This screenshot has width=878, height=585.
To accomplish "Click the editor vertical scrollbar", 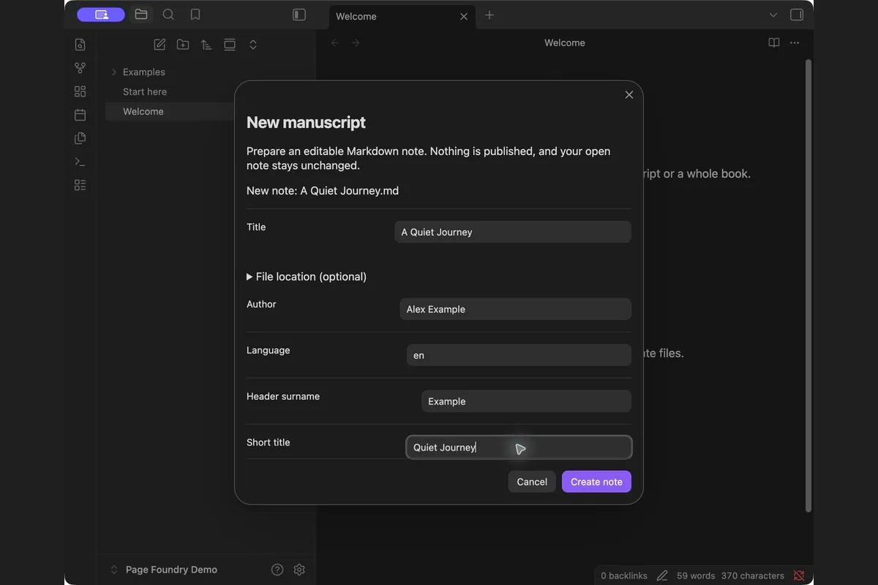I will [x=808, y=285].
